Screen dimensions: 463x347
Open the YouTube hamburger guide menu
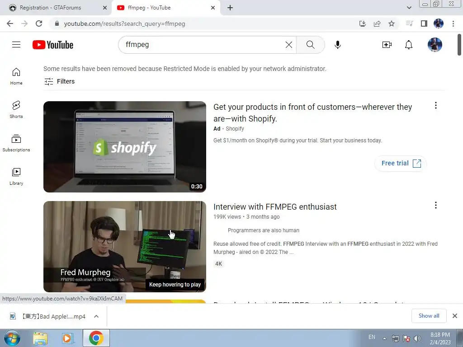tap(16, 45)
